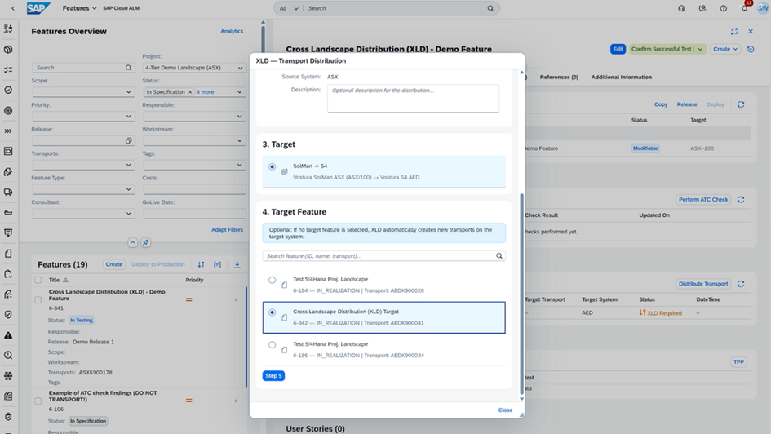The width and height of the screenshot is (771, 434).
Task: Click the Release transport button
Action: click(687, 104)
